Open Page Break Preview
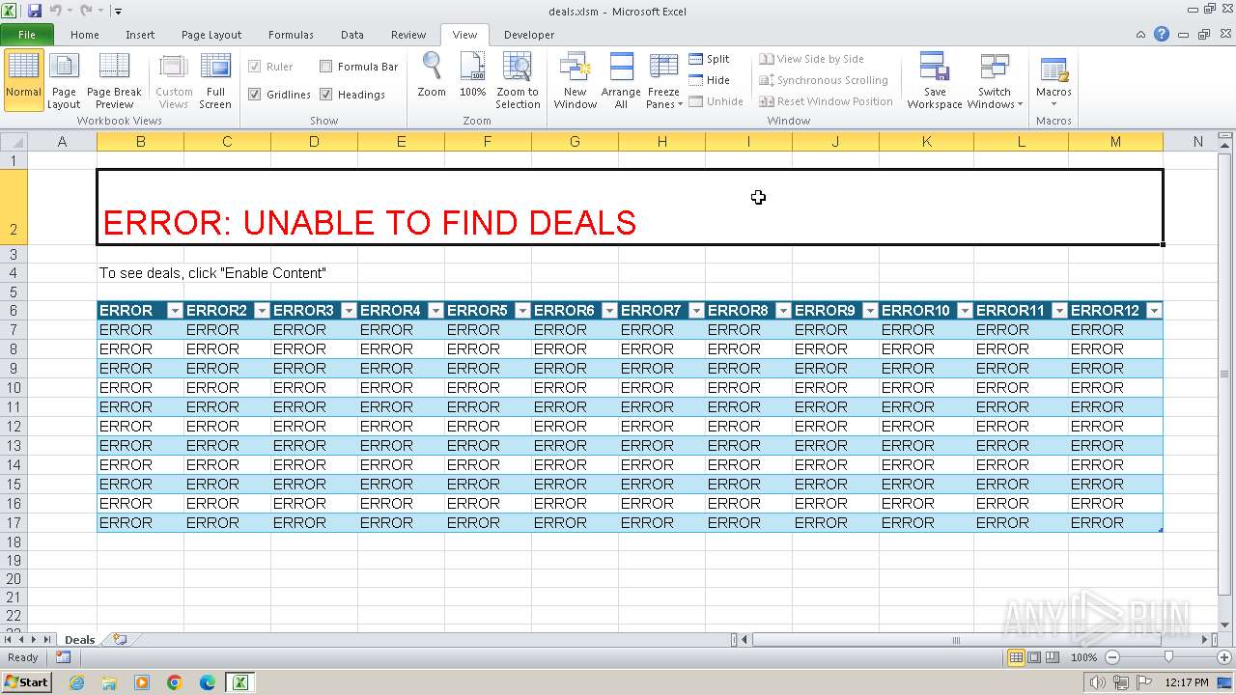Screen dimensions: 1236x695 [114, 80]
